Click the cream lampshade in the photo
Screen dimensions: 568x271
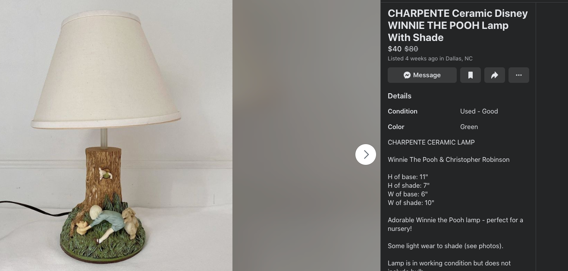(x=105, y=69)
